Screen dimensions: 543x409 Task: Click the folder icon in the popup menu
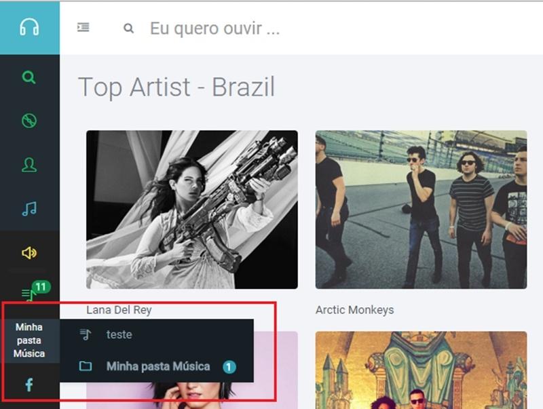(x=86, y=366)
